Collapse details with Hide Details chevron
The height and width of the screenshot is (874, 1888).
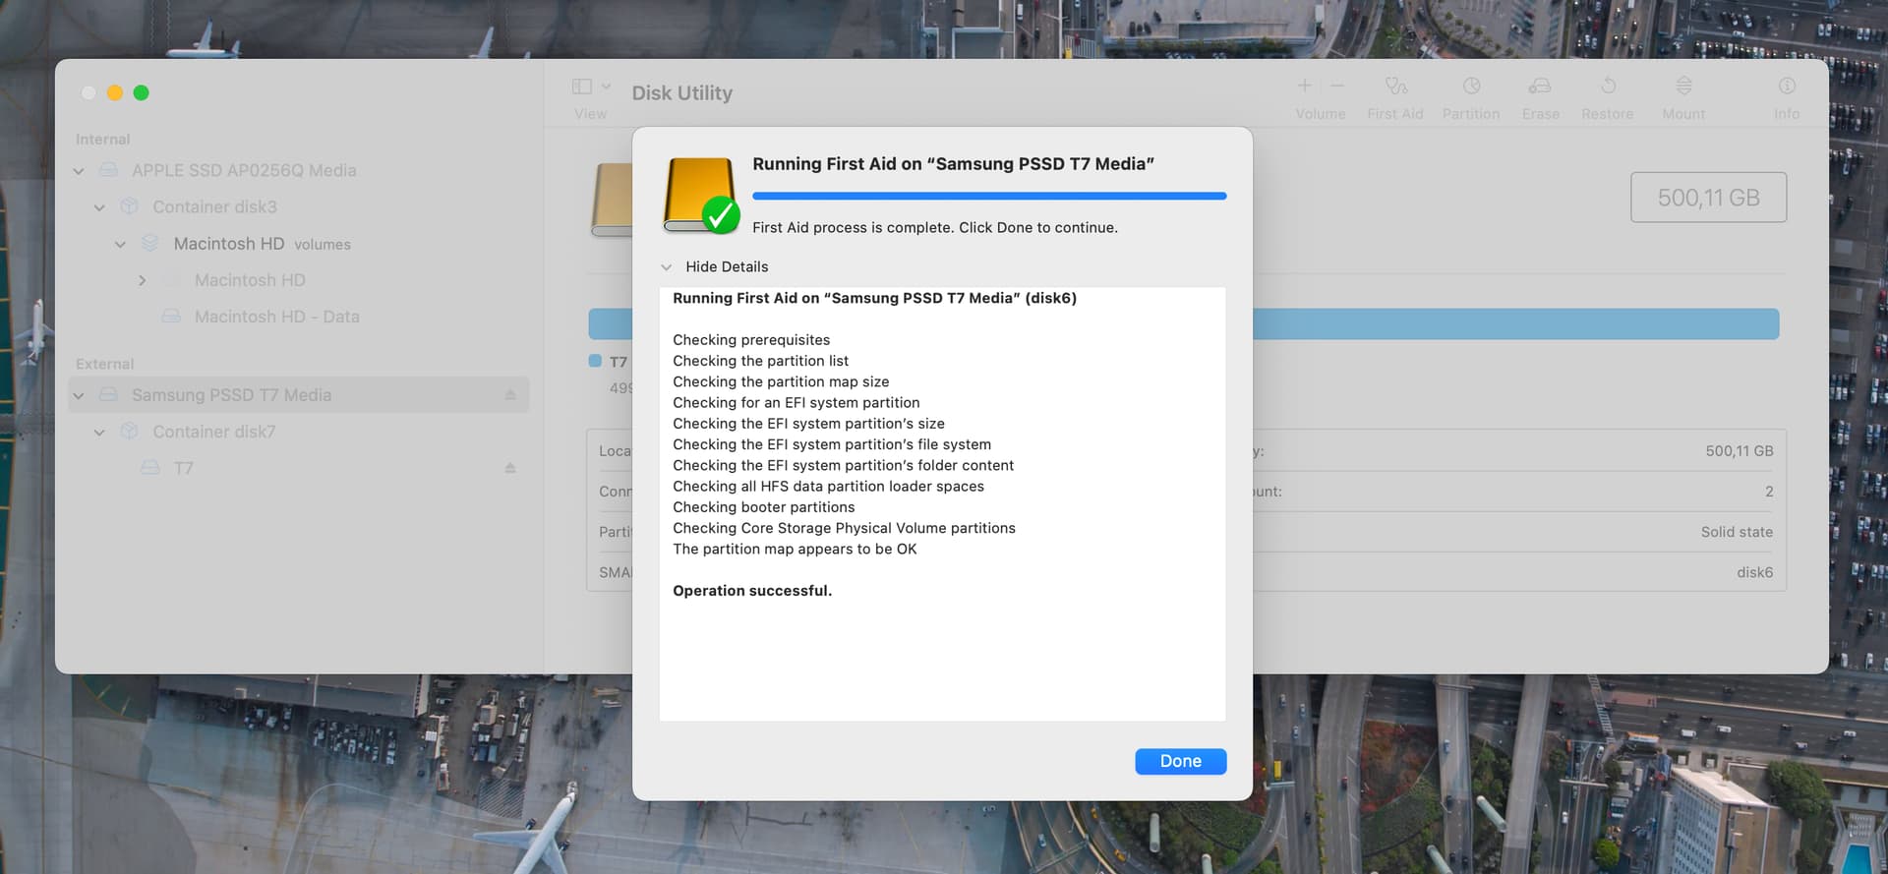667,267
